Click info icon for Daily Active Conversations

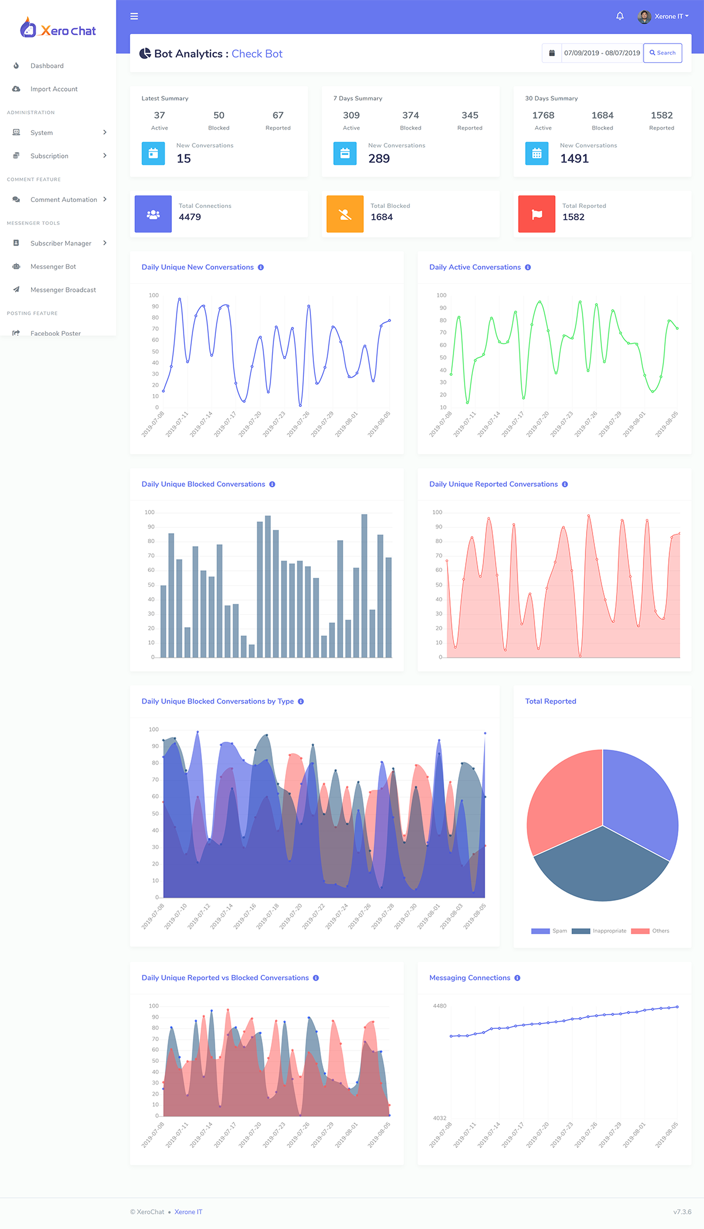point(528,267)
